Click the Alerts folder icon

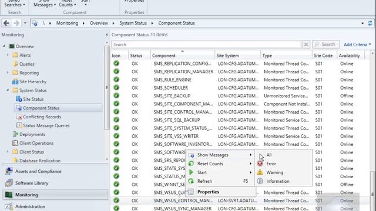click(15, 55)
